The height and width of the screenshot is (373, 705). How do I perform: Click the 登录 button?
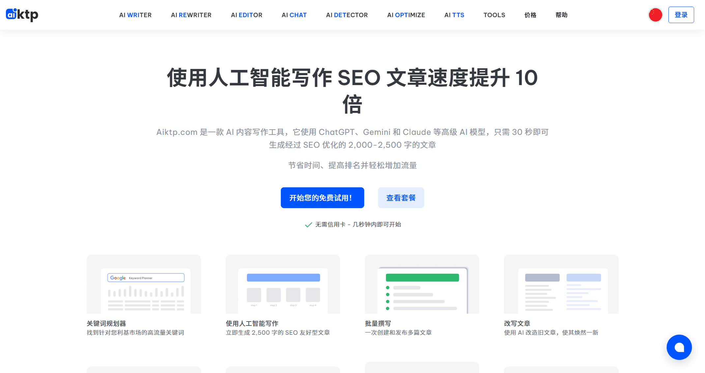pyautogui.click(x=681, y=15)
